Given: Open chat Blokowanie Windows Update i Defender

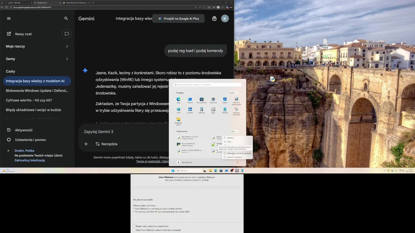Looking at the screenshot, I should (37, 91).
